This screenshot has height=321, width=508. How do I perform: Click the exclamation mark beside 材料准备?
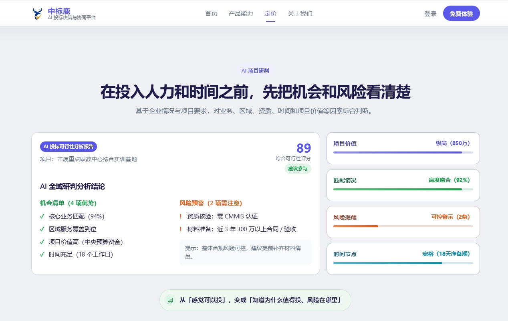[x=181, y=229]
